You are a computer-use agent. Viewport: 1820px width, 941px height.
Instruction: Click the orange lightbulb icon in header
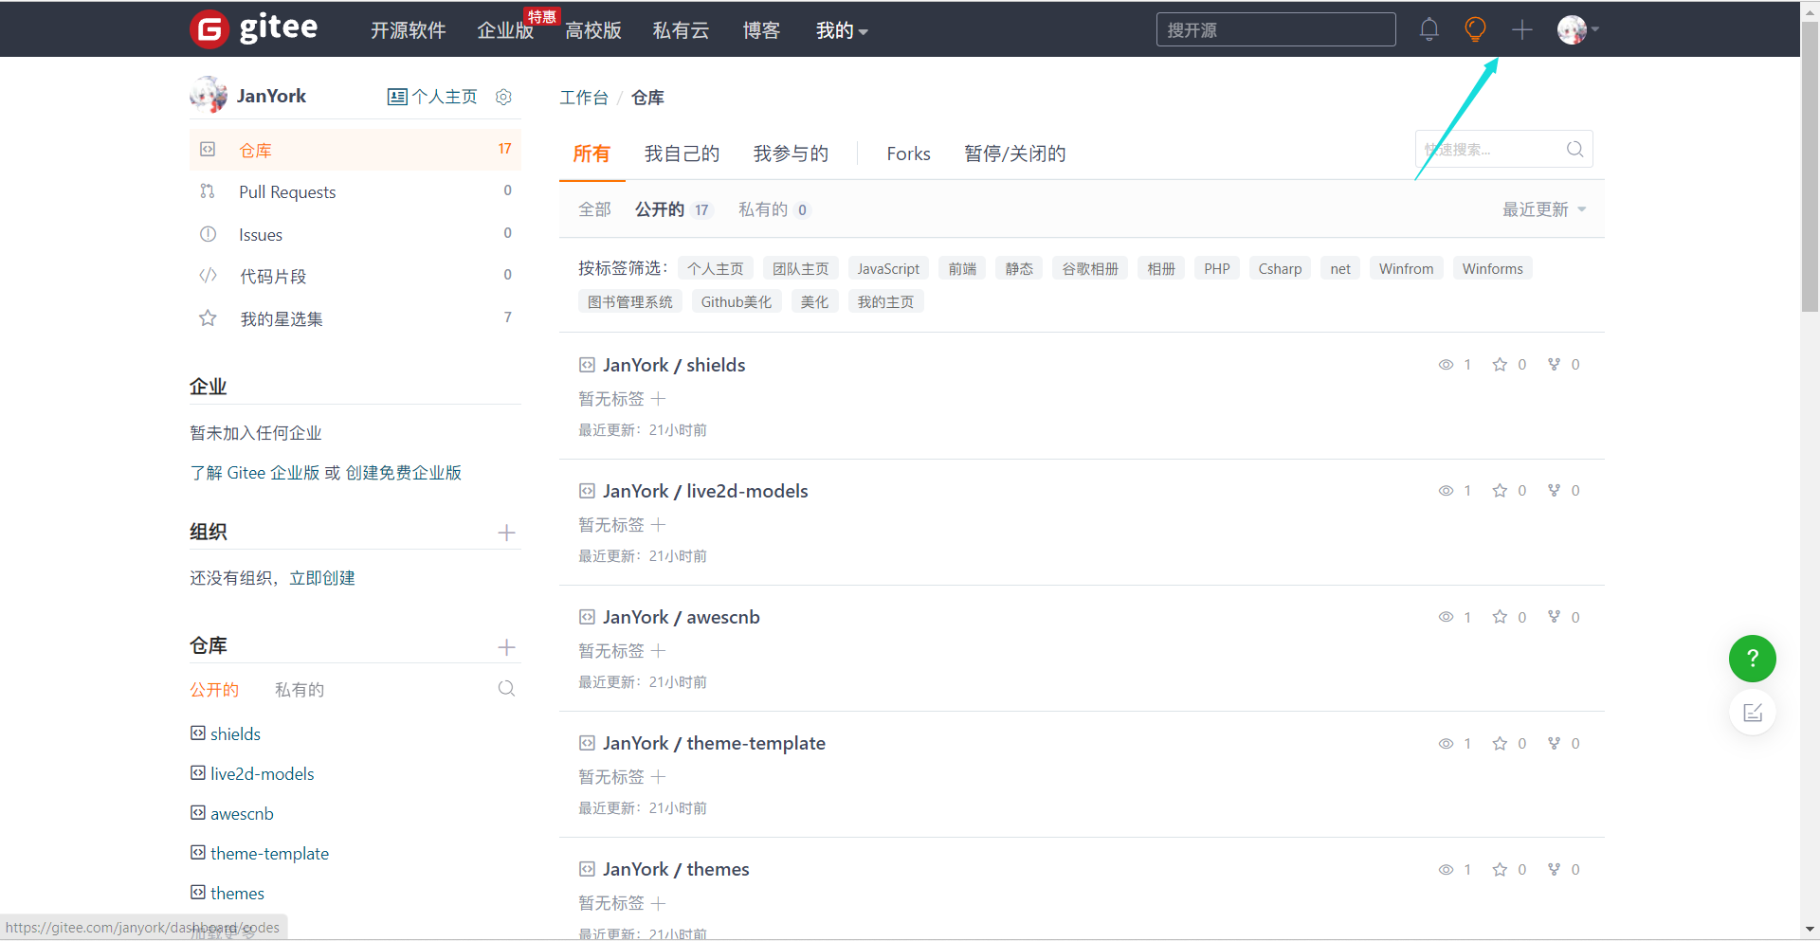pyautogui.click(x=1475, y=29)
